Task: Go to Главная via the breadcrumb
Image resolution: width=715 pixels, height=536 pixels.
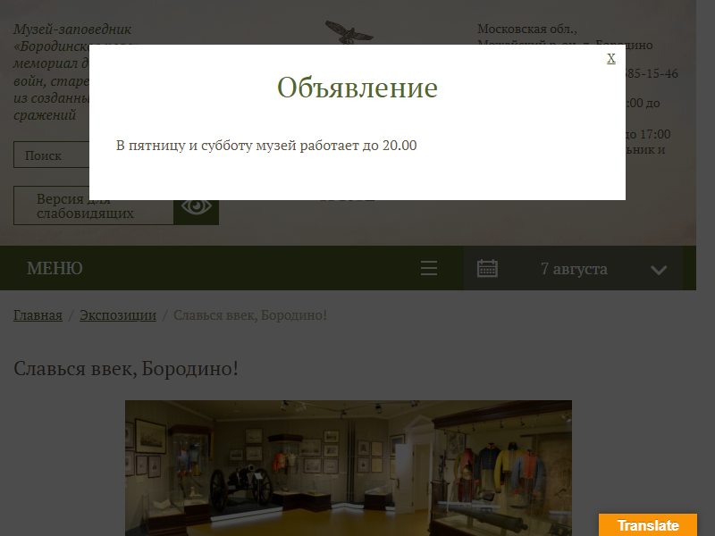Action: tap(38, 315)
